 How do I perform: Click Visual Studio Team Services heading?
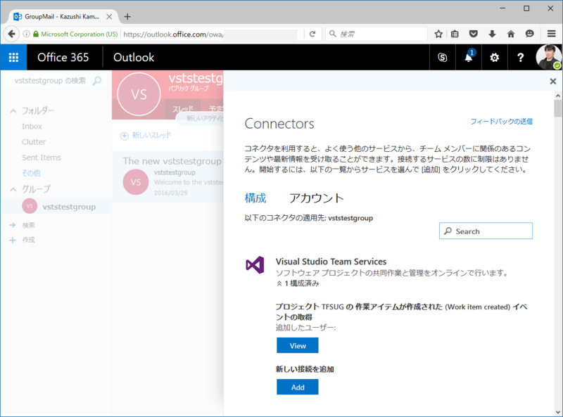tap(331, 262)
